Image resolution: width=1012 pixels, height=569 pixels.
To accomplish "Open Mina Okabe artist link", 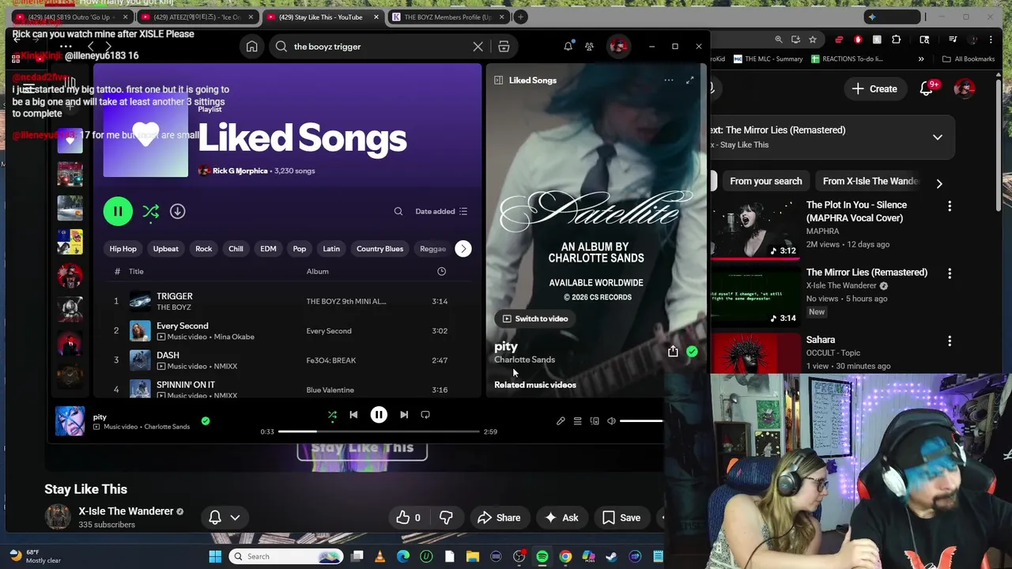I will coord(232,337).
